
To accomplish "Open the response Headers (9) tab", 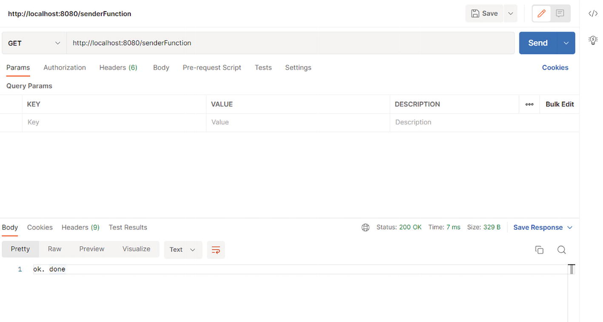I will (x=80, y=228).
